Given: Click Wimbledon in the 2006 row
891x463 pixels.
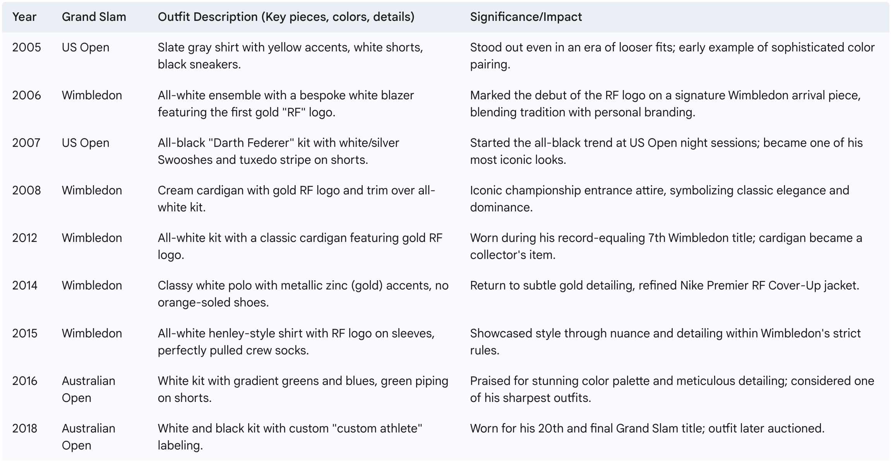Looking at the screenshot, I should coord(92,95).
